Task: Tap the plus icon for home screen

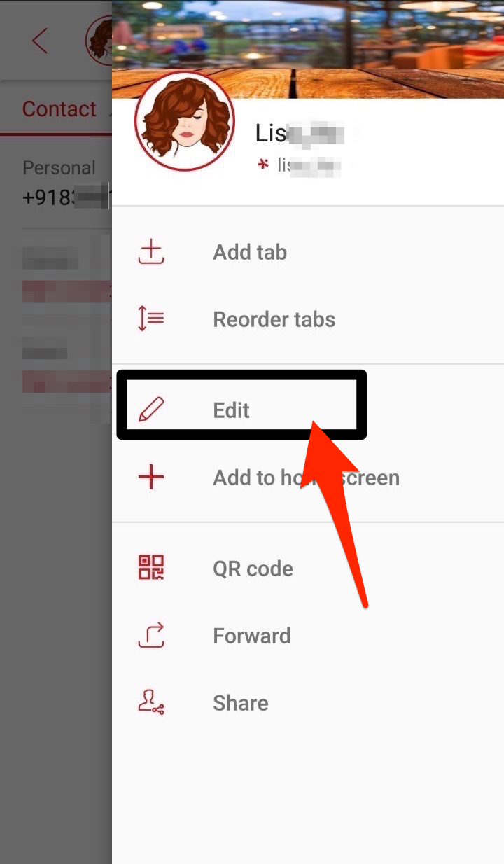Action: point(151,478)
